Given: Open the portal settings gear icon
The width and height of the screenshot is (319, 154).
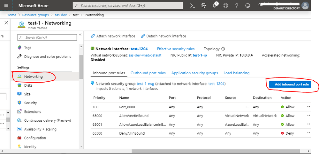Looking at the screenshot, I should [226, 5].
